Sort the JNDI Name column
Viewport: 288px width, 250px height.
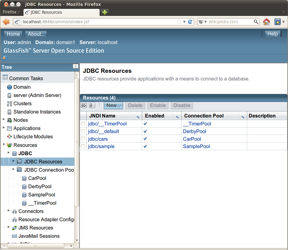click(x=138, y=116)
